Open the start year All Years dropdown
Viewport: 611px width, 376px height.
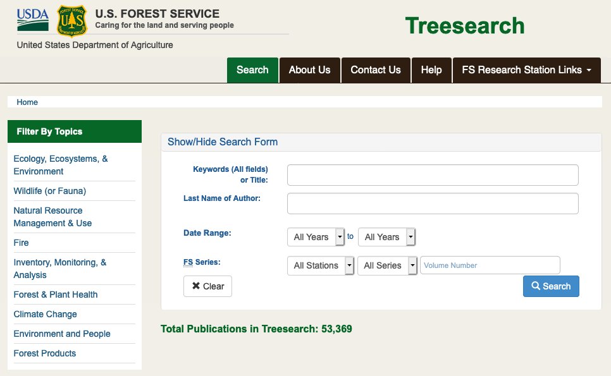(316, 237)
